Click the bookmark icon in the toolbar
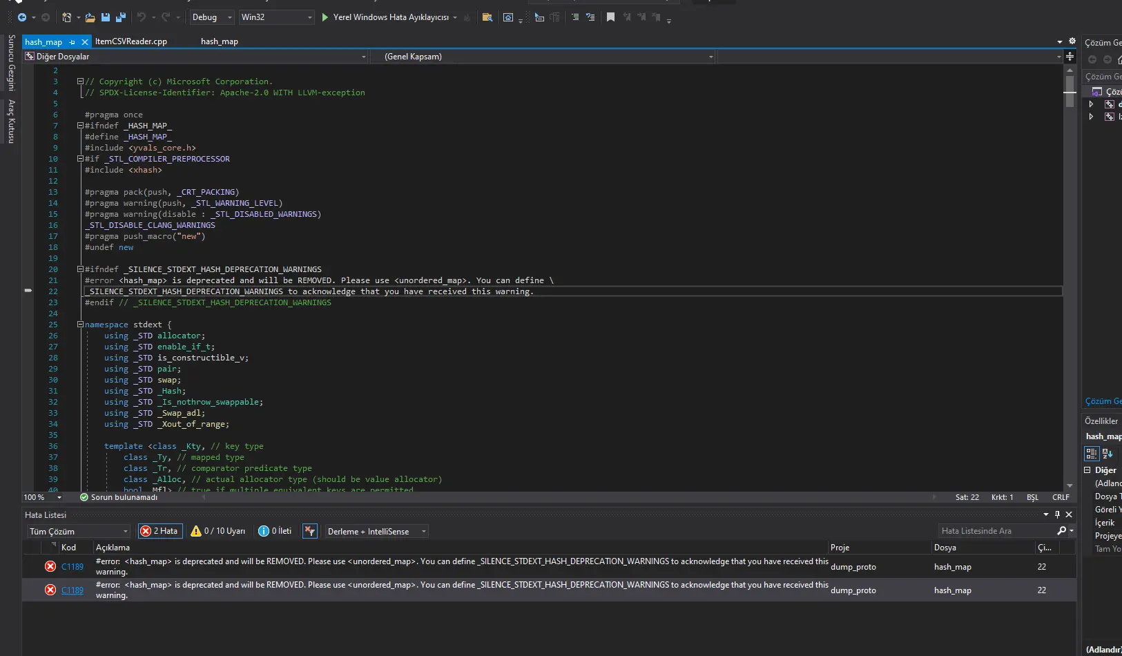 tap(610, 17)
